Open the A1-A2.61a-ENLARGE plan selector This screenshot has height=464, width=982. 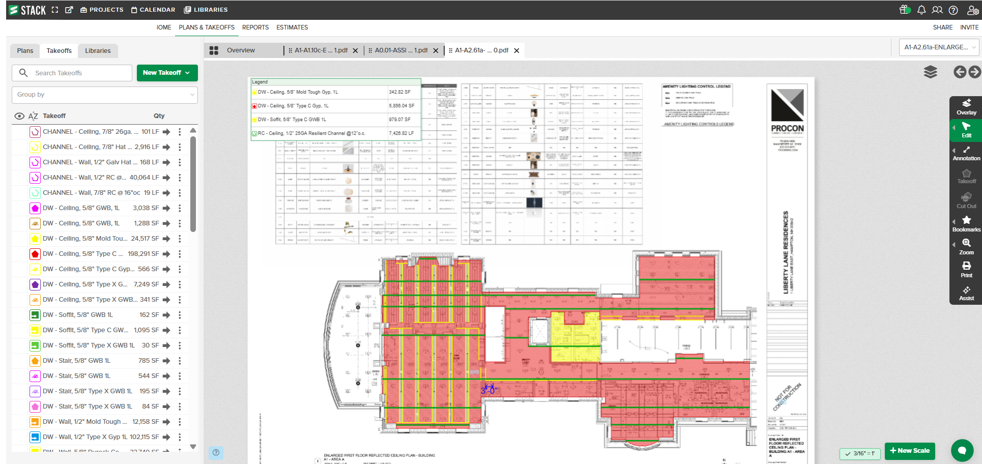939,47
